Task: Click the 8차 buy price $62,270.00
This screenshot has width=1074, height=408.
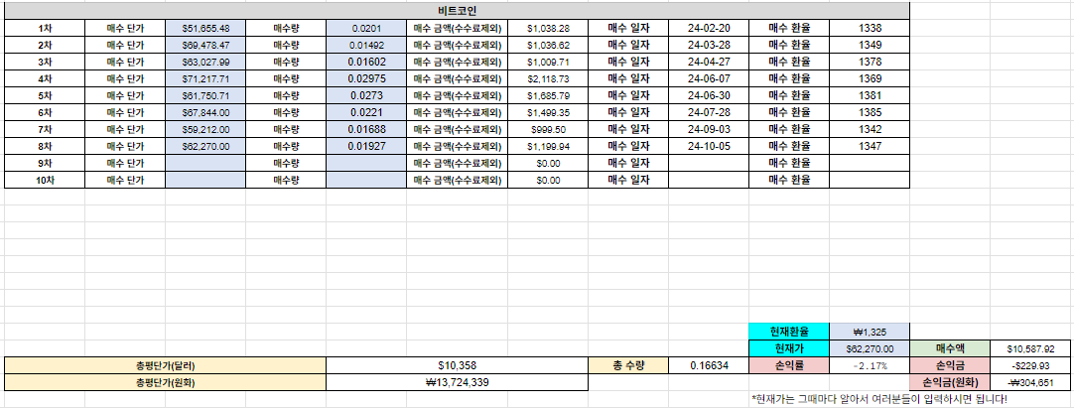Action: [205, 146]
